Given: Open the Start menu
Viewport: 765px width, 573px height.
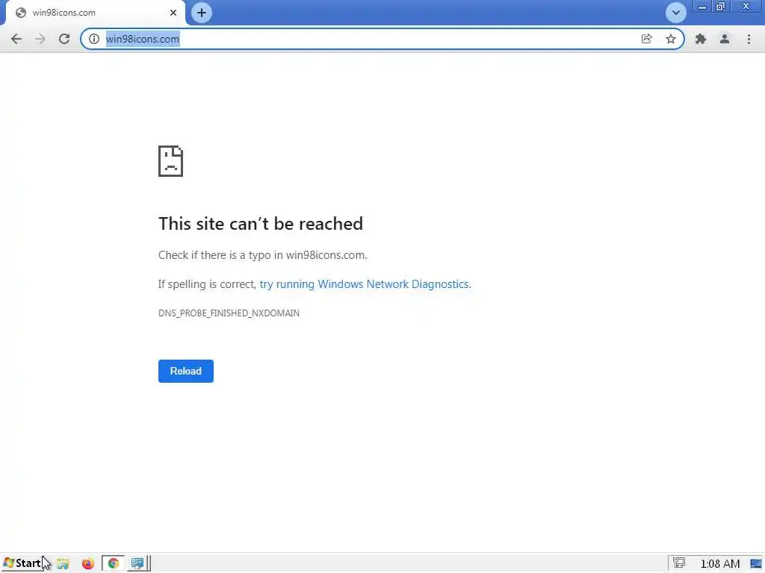Looking at the screenshot, I should tap(22, 563).
